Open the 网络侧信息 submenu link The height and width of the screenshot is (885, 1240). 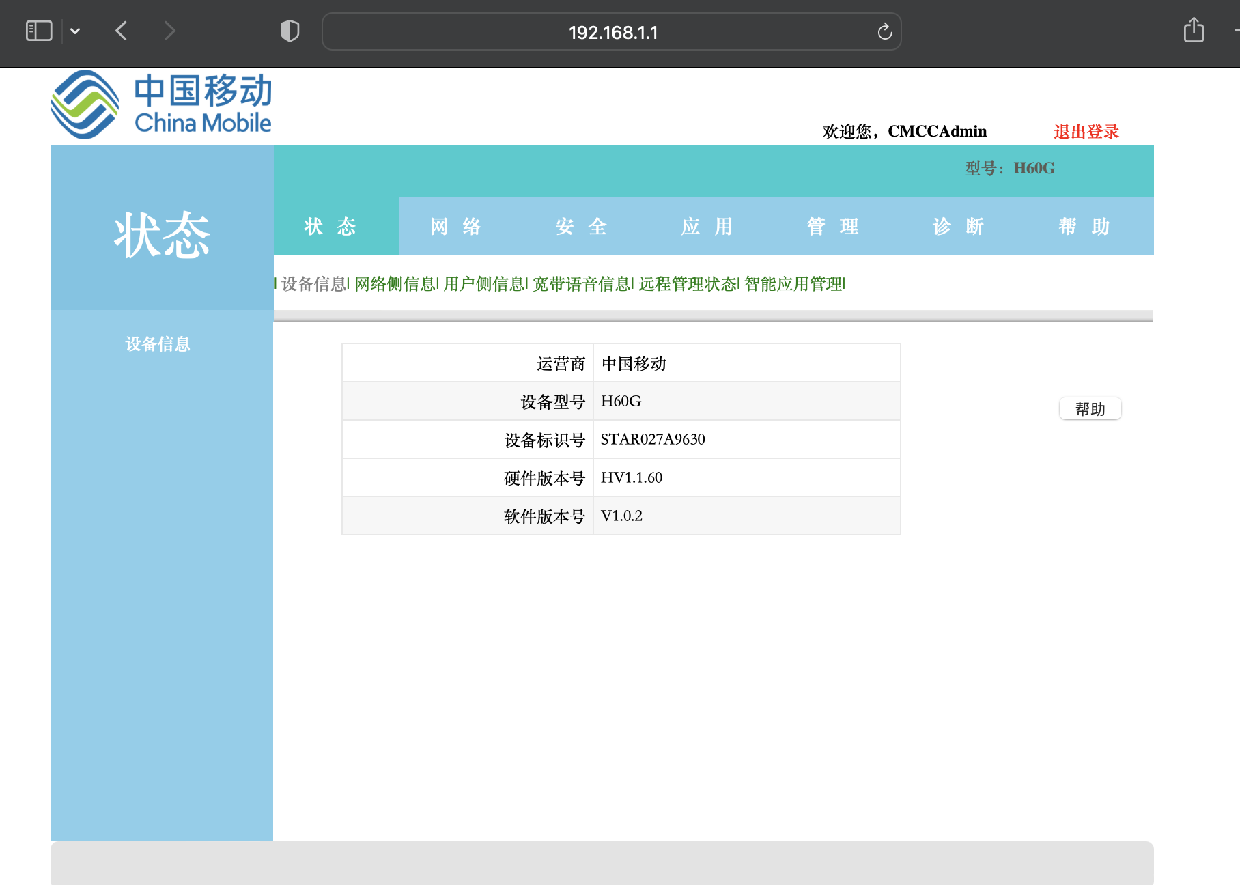(395, 284)
